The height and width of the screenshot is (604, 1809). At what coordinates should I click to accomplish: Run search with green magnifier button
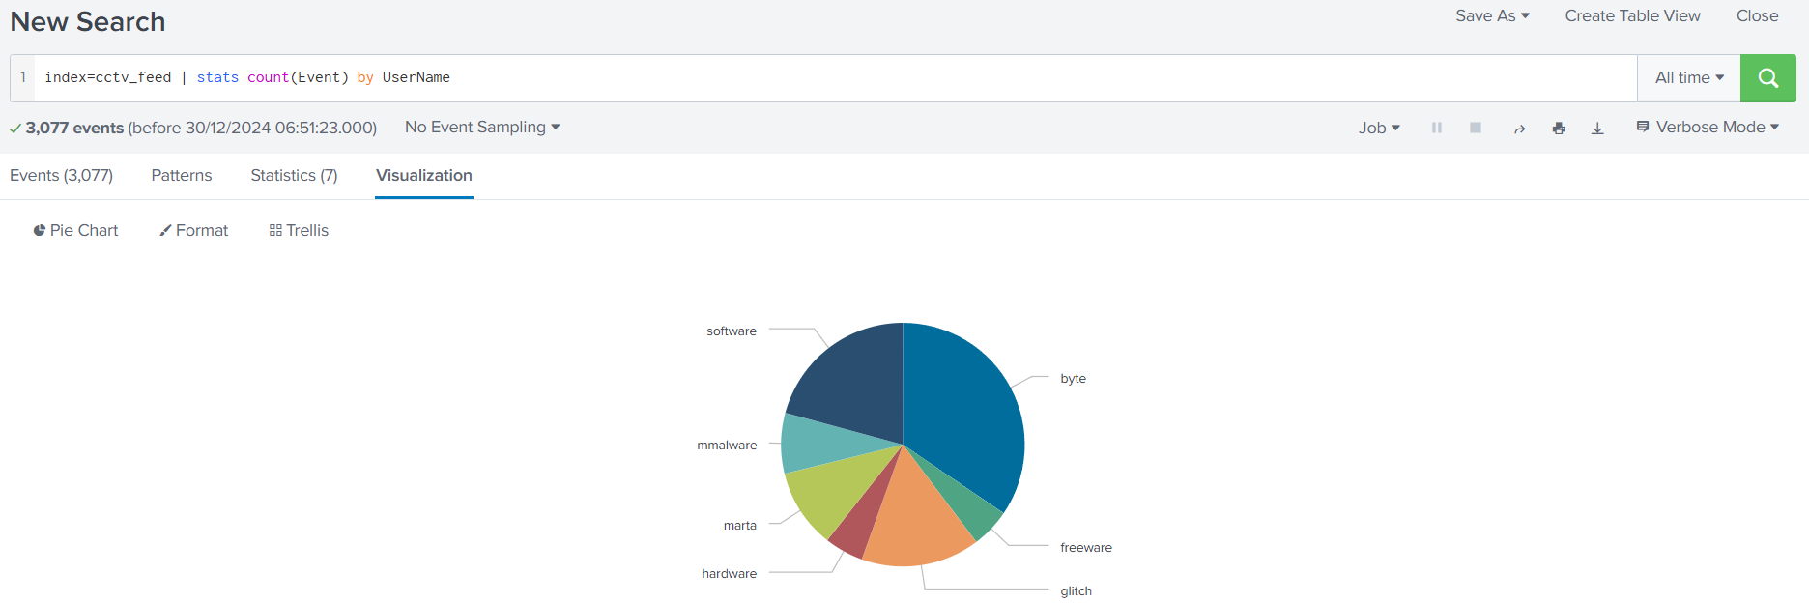[1767, 78]
